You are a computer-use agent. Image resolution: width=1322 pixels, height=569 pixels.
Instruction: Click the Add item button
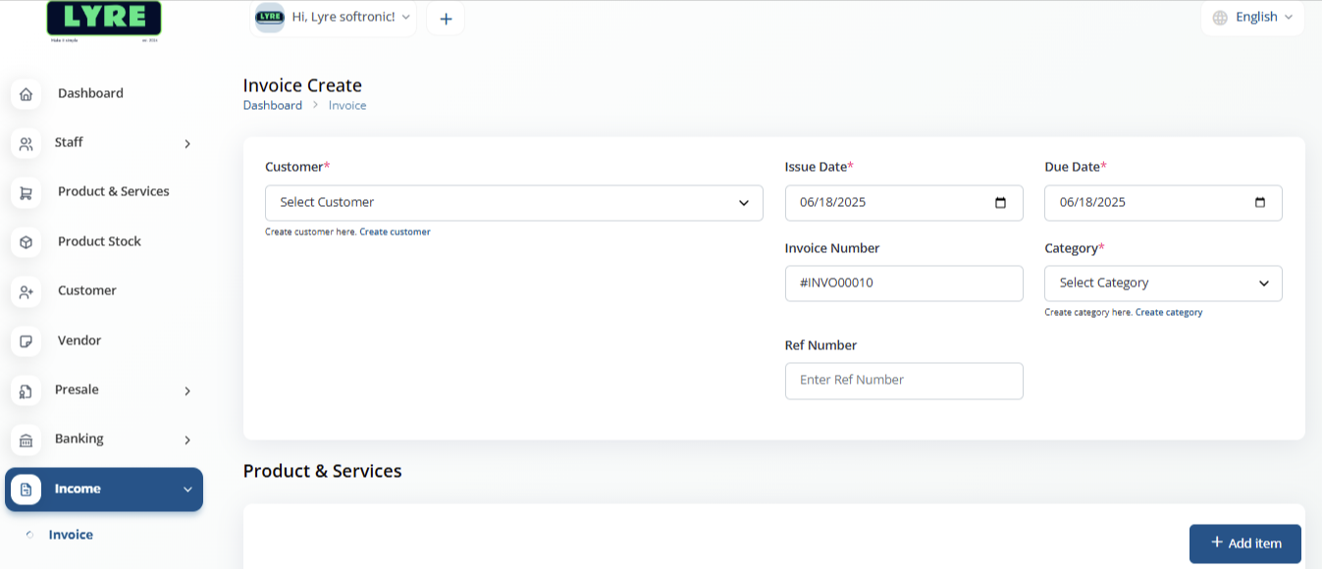1244,543
